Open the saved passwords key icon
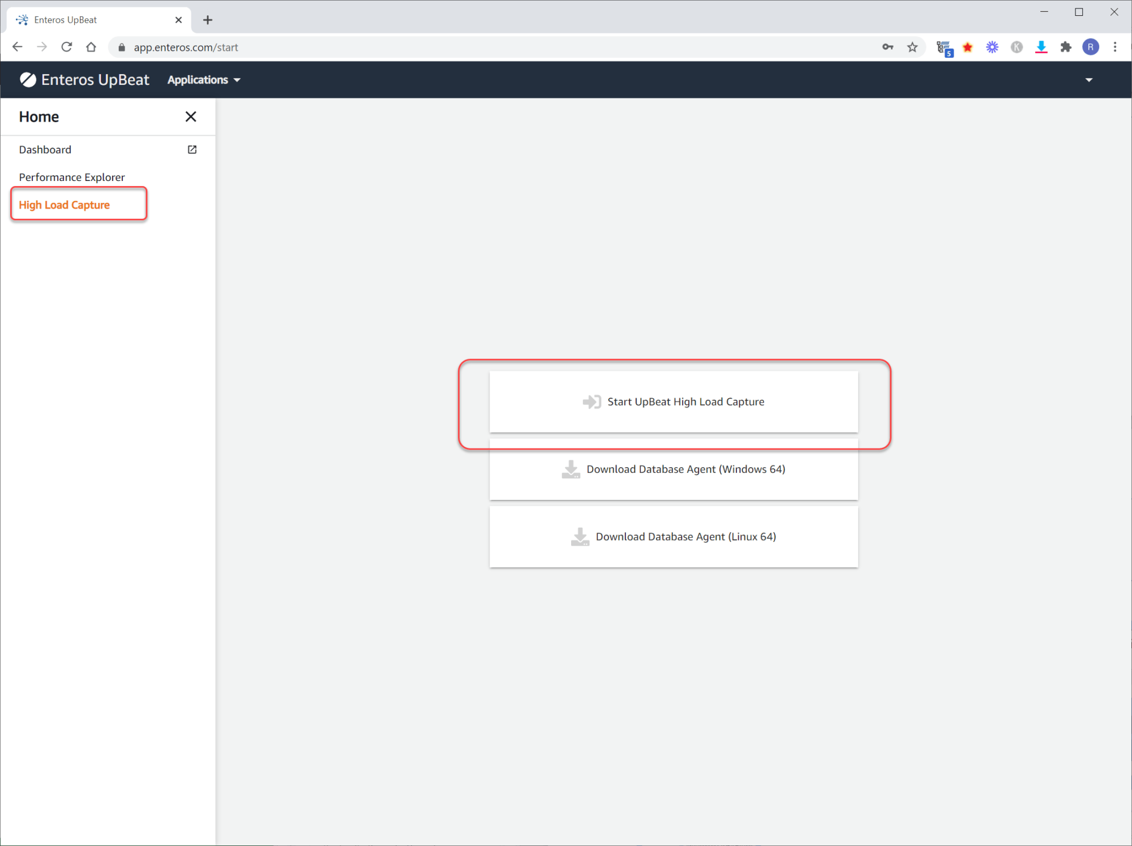Image resolution: width=1132 pixels, height=846 pixels. coord(887,47)
